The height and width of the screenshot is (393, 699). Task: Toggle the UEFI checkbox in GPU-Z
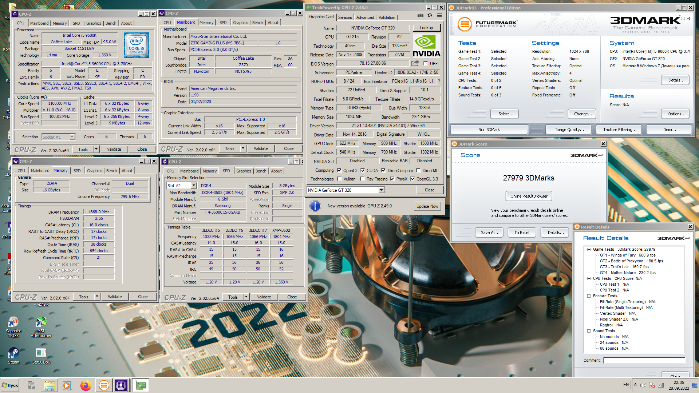coord(426,64)
